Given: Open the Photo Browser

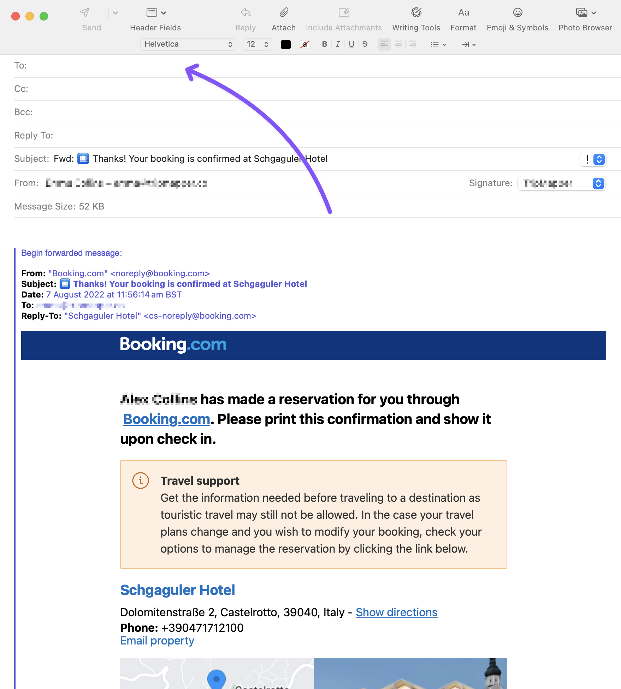Looking at the screenshot, I should coord(585,13).
